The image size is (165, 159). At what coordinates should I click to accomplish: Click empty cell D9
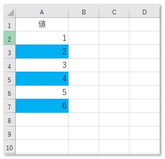pos(144,133)
